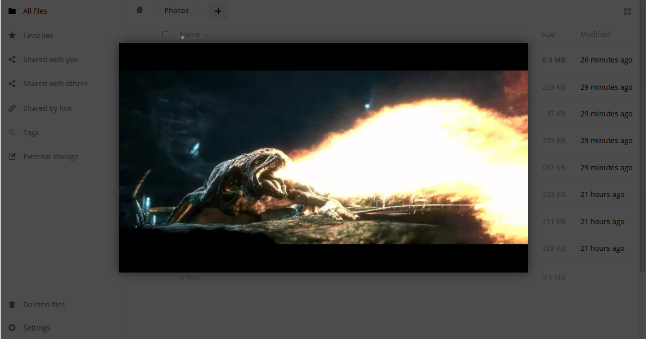The height and width of the screenshot is (339, 646).
Task: Sort files by the Name column arrow
Action: 207,35
